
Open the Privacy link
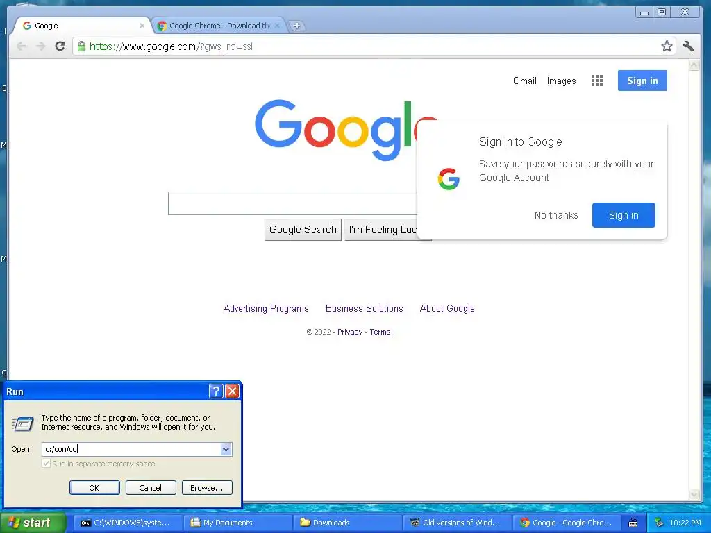coord(350,332)
